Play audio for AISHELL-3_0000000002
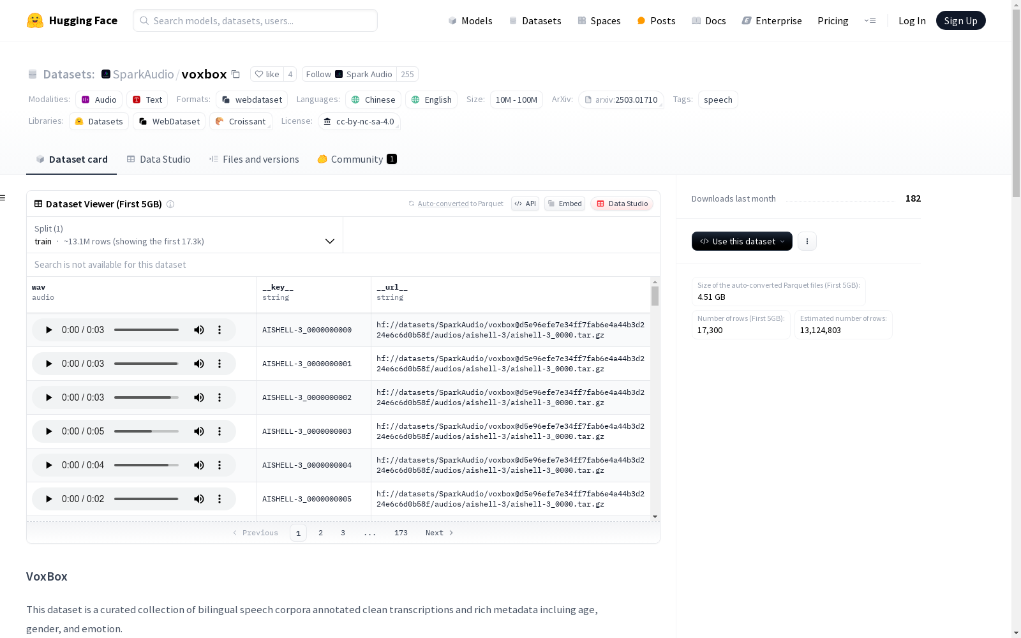Screen dimensions: 1021x638 tap(48, 397)
